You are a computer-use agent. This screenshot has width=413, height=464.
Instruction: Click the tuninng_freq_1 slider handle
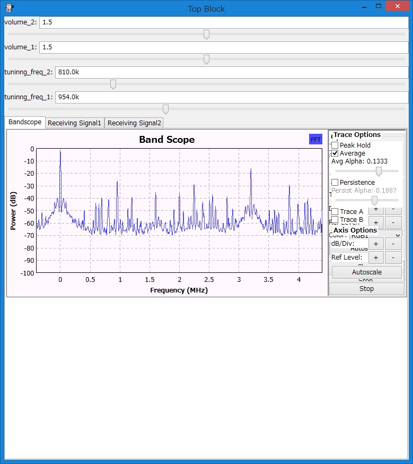[x=166, y=109]
